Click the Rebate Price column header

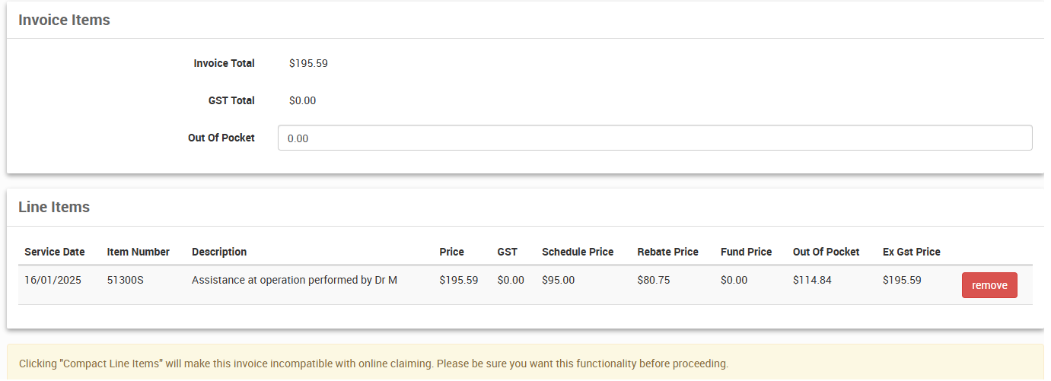[667, 252]
